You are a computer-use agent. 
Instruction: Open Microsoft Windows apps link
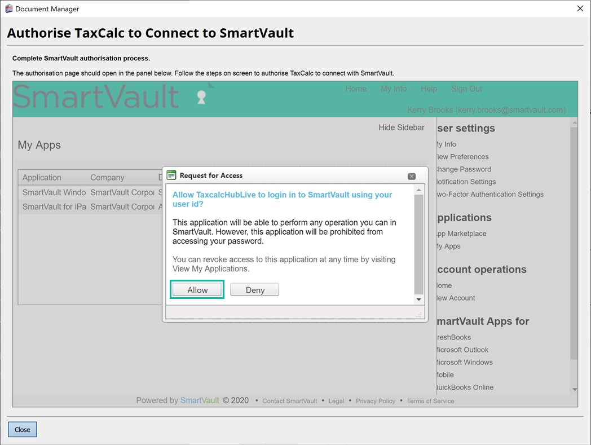tap(465, 362)
